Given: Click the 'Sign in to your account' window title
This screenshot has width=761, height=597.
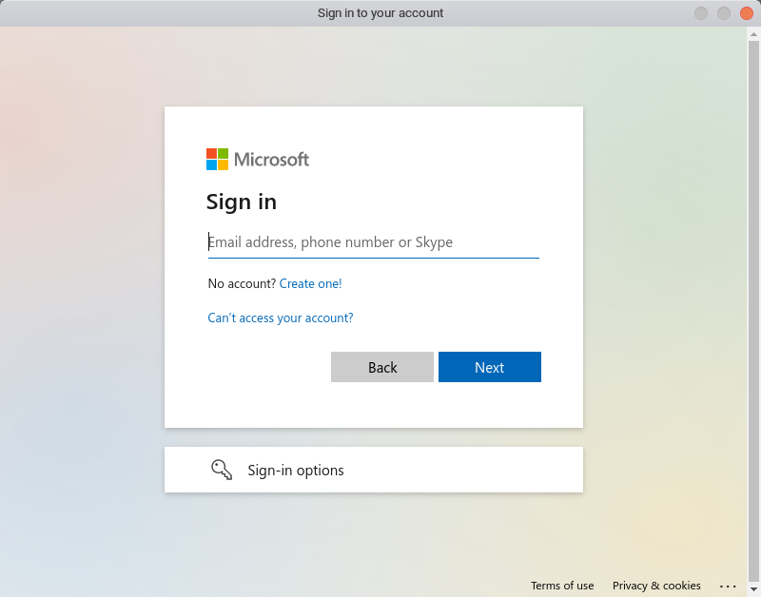Looking at the screenshot, I should click(x=380, y=13).
